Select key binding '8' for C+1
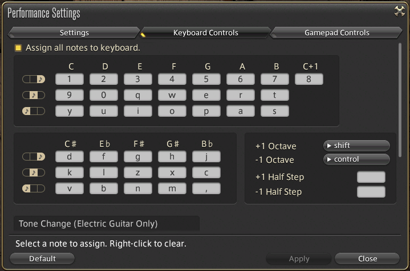Screen dimensions: 410x271 pyautogui.click(x=309, y=79)
